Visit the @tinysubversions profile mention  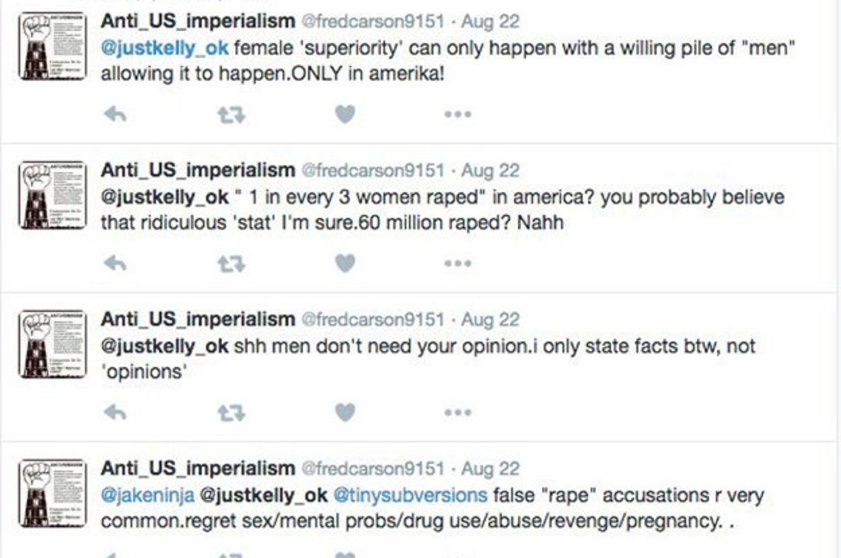coord(410,495)
